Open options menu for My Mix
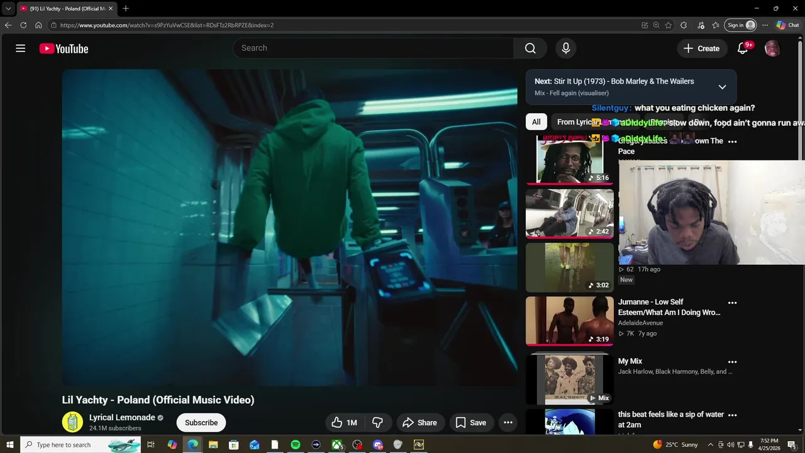Screen dimensions: 805x453 (732, 362)
